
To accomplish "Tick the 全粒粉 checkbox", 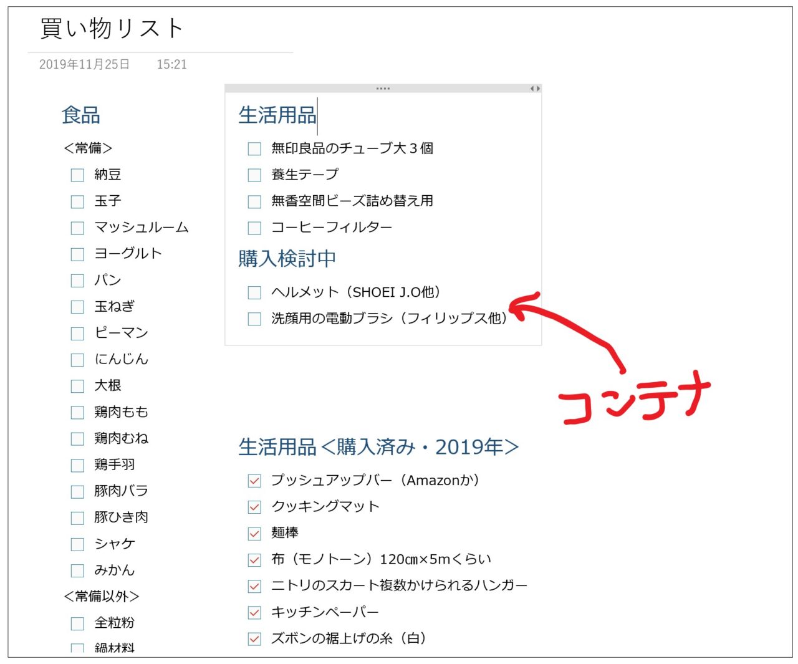I will pos(77,623).
